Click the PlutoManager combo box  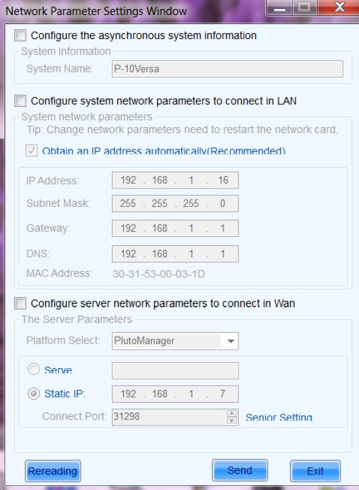pos(175,341)
